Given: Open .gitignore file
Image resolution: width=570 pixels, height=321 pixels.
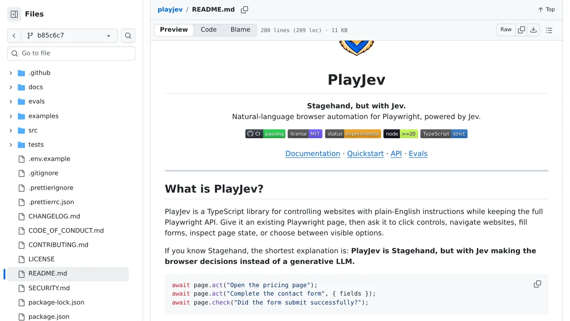Looking at the screenshot, I should pyautogui.click(x=43, y=173).
